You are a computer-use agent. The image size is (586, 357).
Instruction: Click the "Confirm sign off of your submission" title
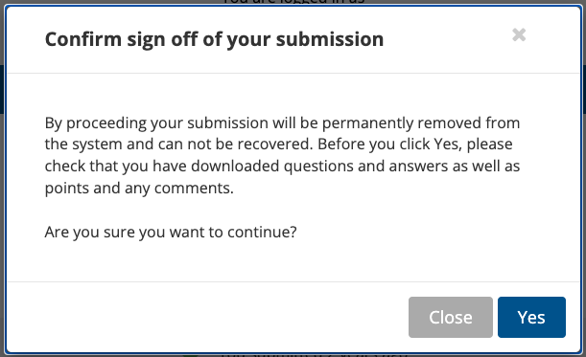[214, 39]
